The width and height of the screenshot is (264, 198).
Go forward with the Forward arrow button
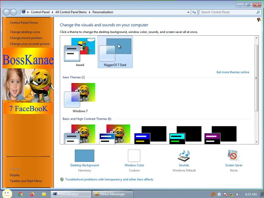point(13,12)
